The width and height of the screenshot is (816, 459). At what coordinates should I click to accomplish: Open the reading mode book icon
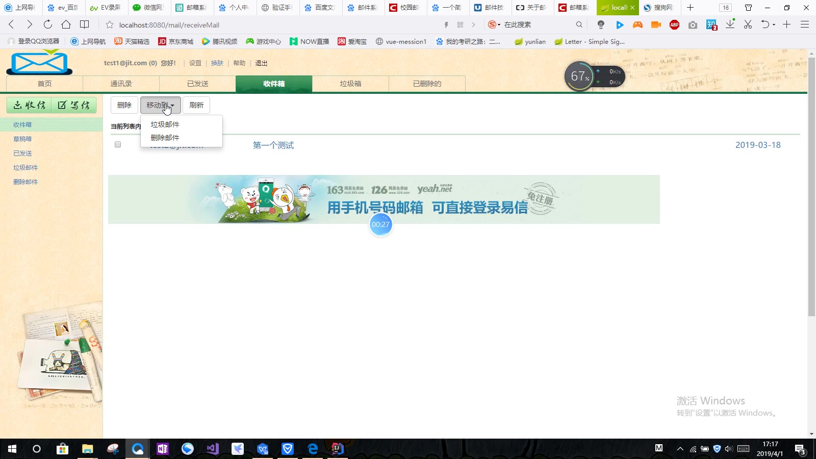85,24
